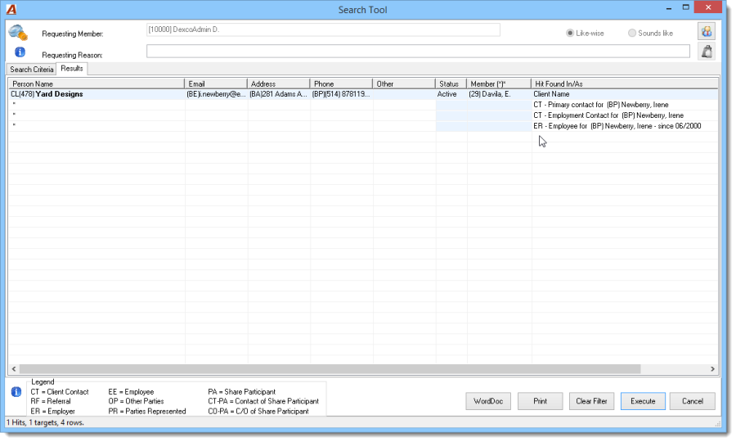Switch to the Search Criteria tab
Image resolution: width=736 pixels, height=442 pixels.
[x=31, y=69]
